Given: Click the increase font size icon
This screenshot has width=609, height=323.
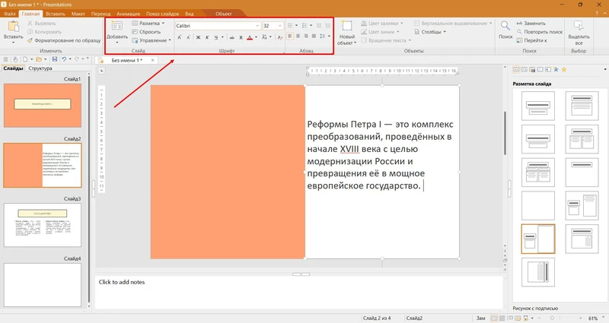Looking at the screenshot, I should (180, 37).
